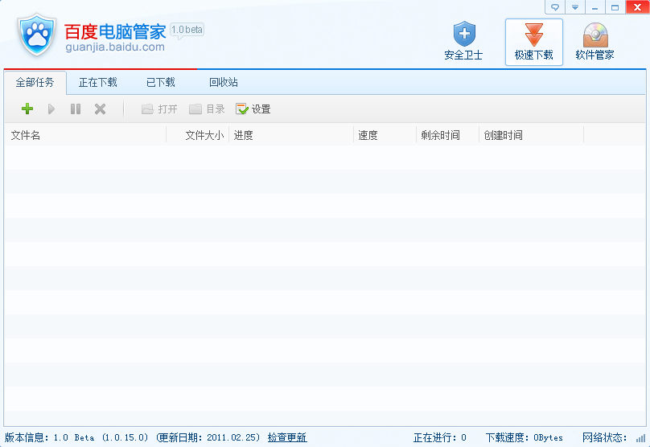Open the 安全卫士 security guard module

[x=463, y=42]
